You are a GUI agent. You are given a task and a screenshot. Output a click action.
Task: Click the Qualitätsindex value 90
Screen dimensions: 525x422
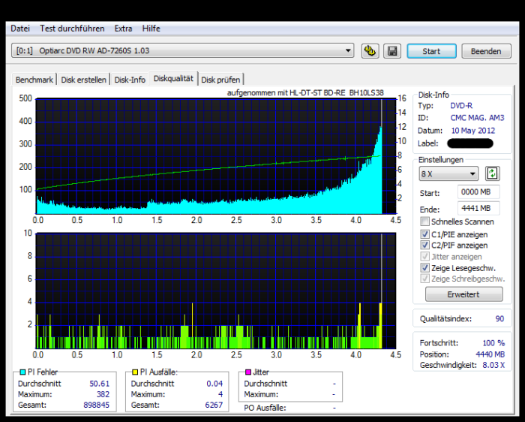point(499,319)
